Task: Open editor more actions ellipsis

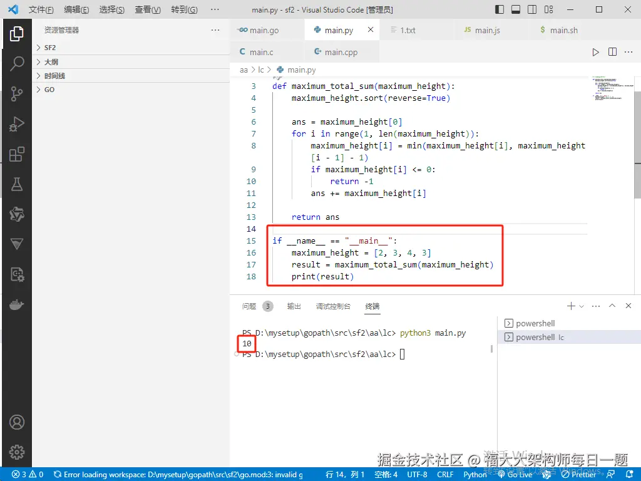Action: pyautogui.click(x=628, y=52)
